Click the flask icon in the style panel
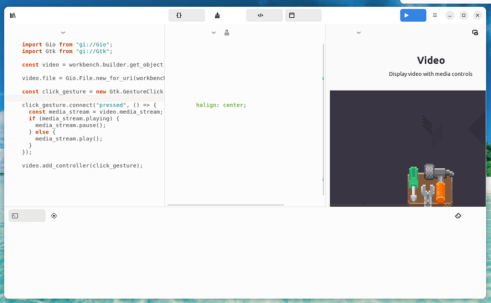 pyautogui.click(x=227, y=33)
